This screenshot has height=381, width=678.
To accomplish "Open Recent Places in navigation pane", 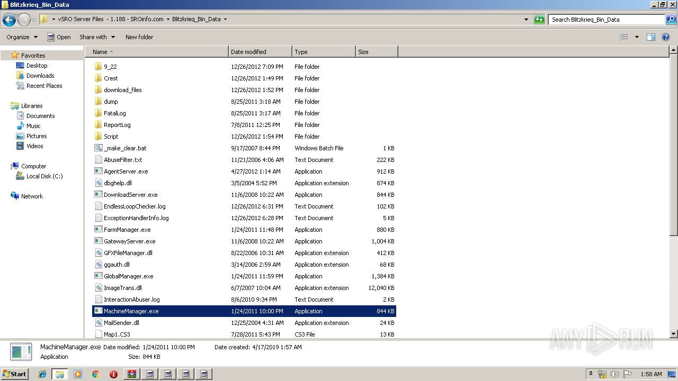I will (x=44, y=86).
